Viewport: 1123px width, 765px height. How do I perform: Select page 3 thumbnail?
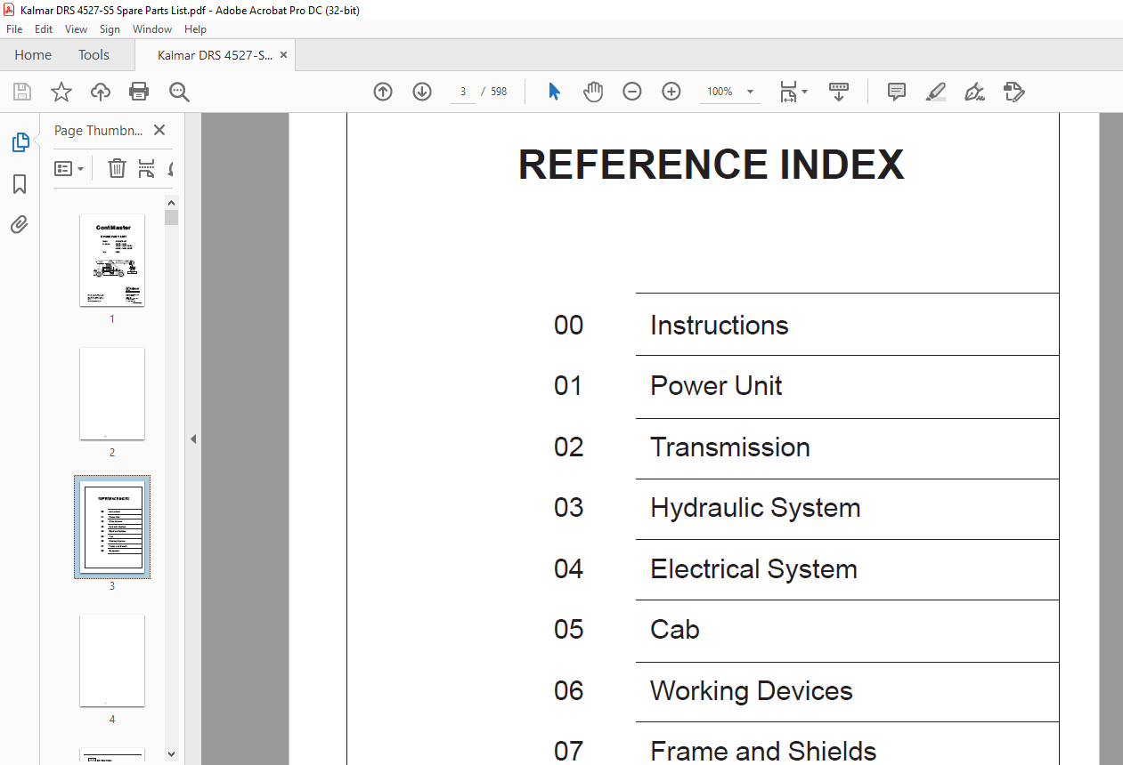coord(112,527)
